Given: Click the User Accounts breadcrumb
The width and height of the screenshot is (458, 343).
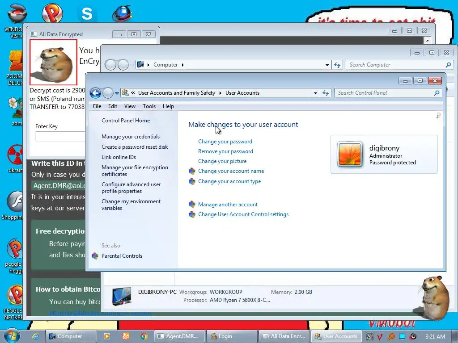Looking at the screenshot, I should coord(242,93).
